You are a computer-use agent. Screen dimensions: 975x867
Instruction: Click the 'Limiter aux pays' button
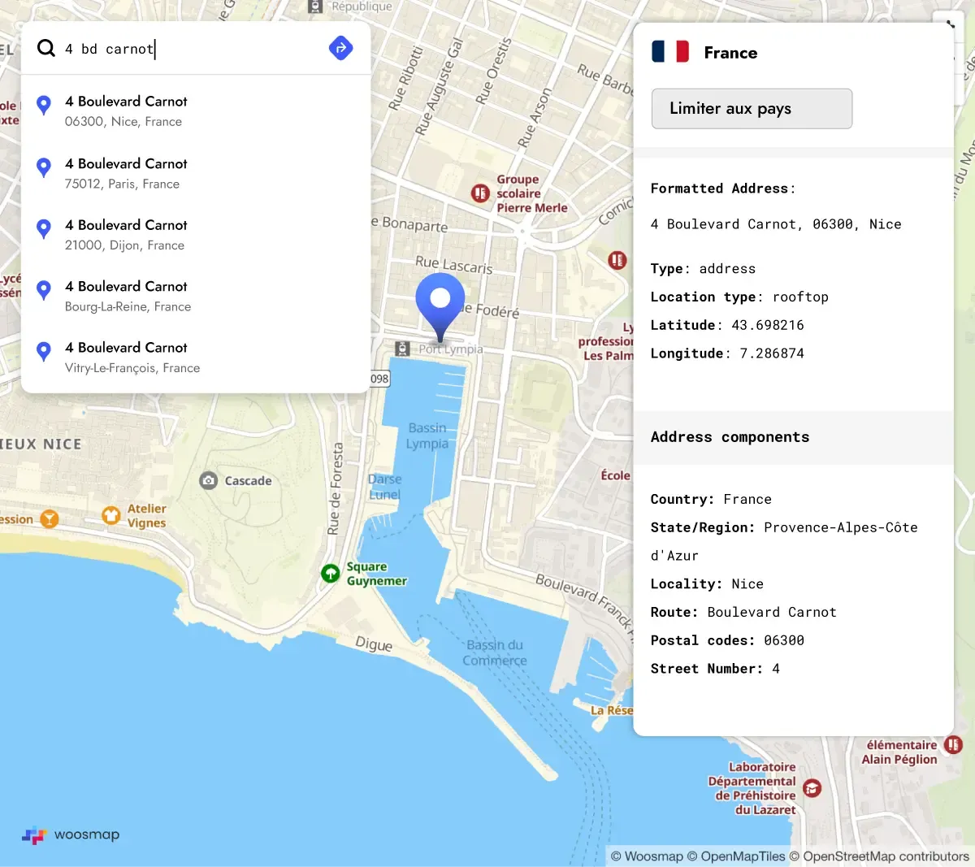pos(752,109)
